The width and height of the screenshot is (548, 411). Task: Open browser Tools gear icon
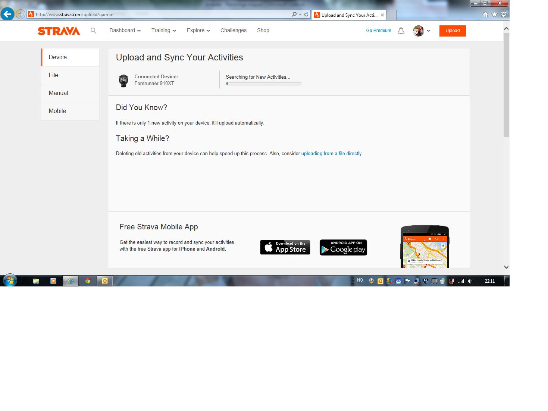504,14
